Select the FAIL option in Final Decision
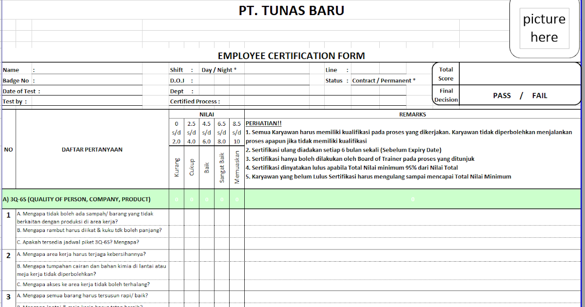The height and width of the screenshot is (307, 585). 540,96
